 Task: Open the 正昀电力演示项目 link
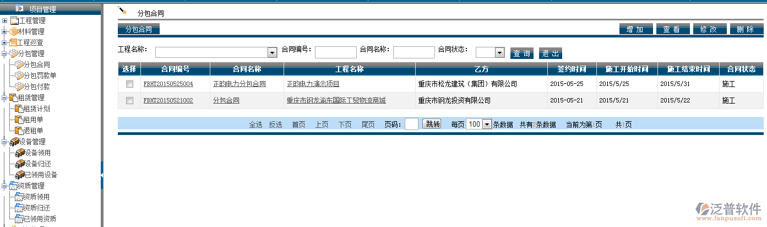313,84
